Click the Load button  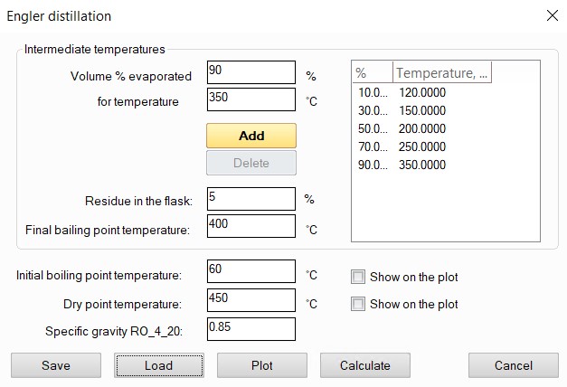tap(159, 365)
